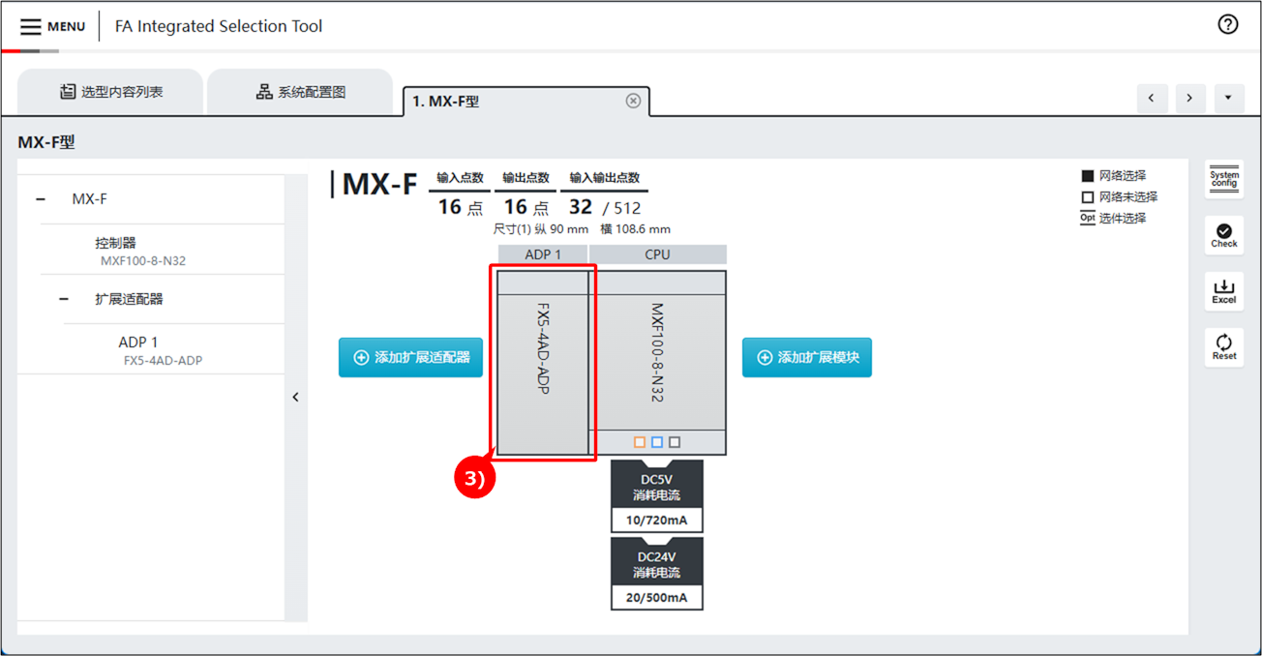1262x656 pixels.
Task: Open System config icon
Action: pos(1223,179)
